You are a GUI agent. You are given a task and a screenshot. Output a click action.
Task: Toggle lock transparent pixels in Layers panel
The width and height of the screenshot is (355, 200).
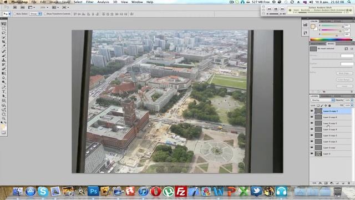318,106
